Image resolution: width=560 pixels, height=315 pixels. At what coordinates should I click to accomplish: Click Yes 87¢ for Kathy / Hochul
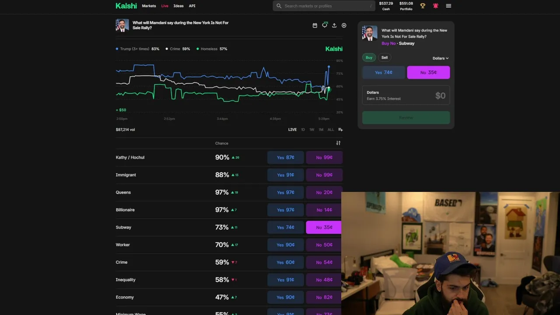[x=286, y=157]
